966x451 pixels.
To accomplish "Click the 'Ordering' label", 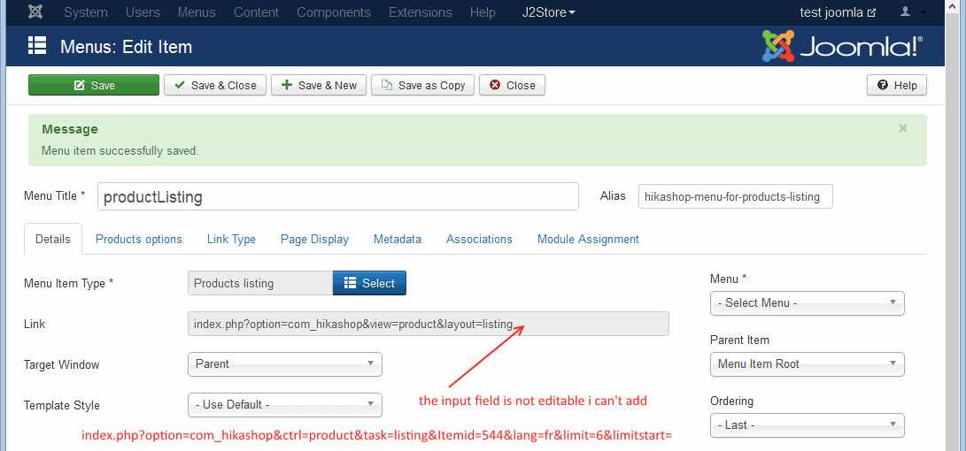I will tap(732, 401).
